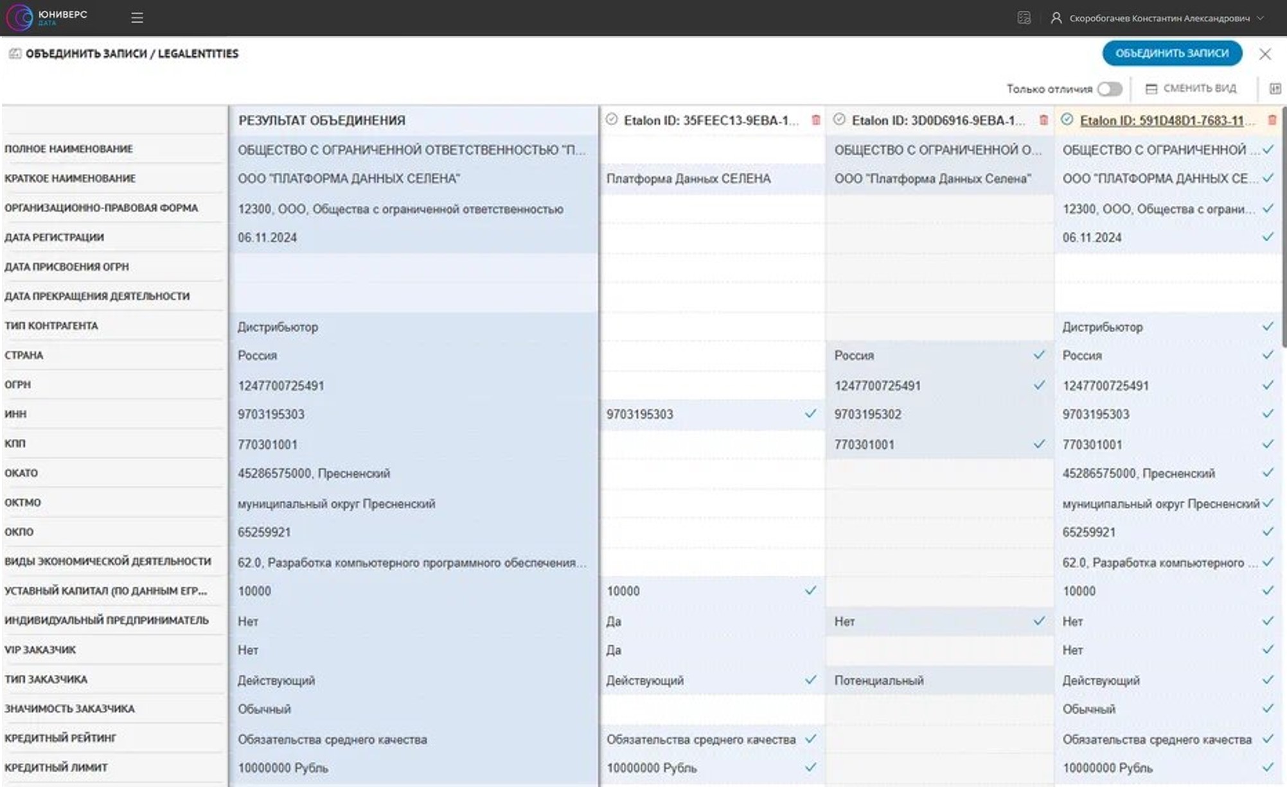Mark the check circle for Etalon 591D48D1
Image resolution: width=1287 pixels, height=787 pixels.
tap(1067, 119)
